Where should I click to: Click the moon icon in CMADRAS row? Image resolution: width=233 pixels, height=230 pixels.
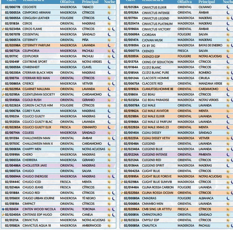point(228,198)
